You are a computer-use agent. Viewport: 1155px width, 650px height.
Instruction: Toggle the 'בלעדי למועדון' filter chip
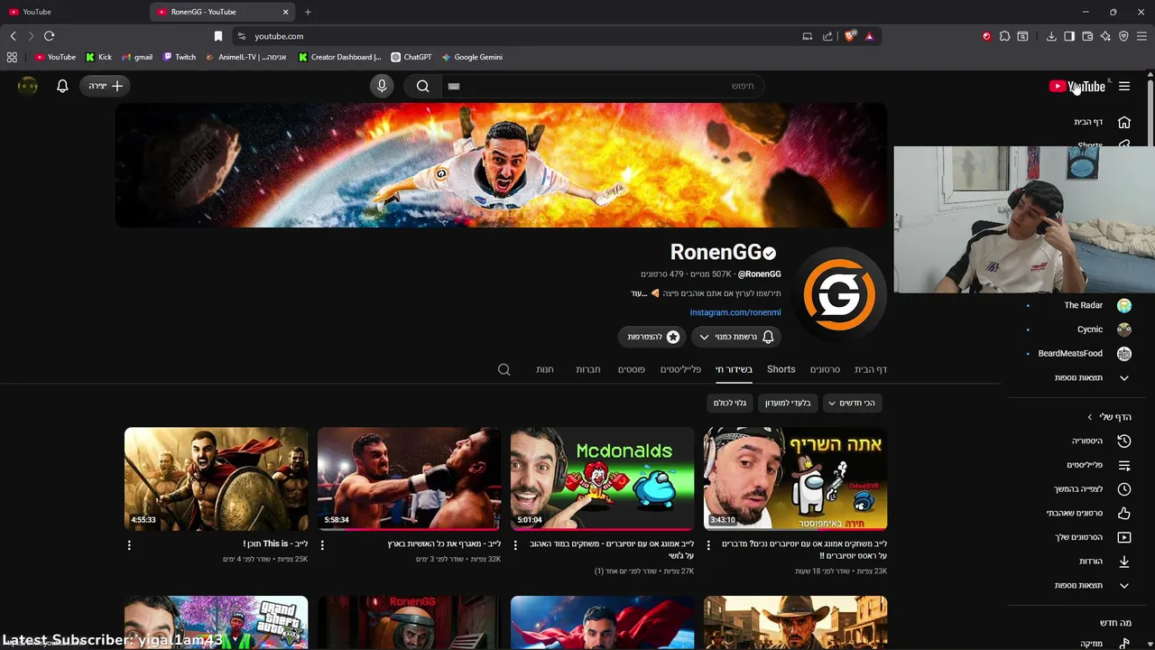point(788,403)
